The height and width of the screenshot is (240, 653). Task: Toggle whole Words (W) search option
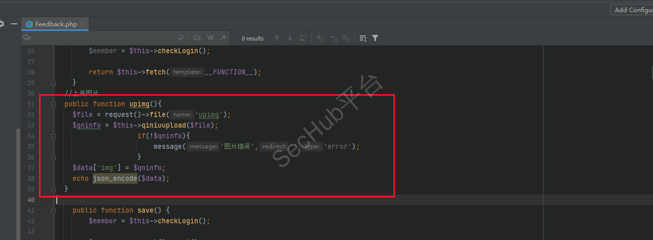click(x=210, y=38)
